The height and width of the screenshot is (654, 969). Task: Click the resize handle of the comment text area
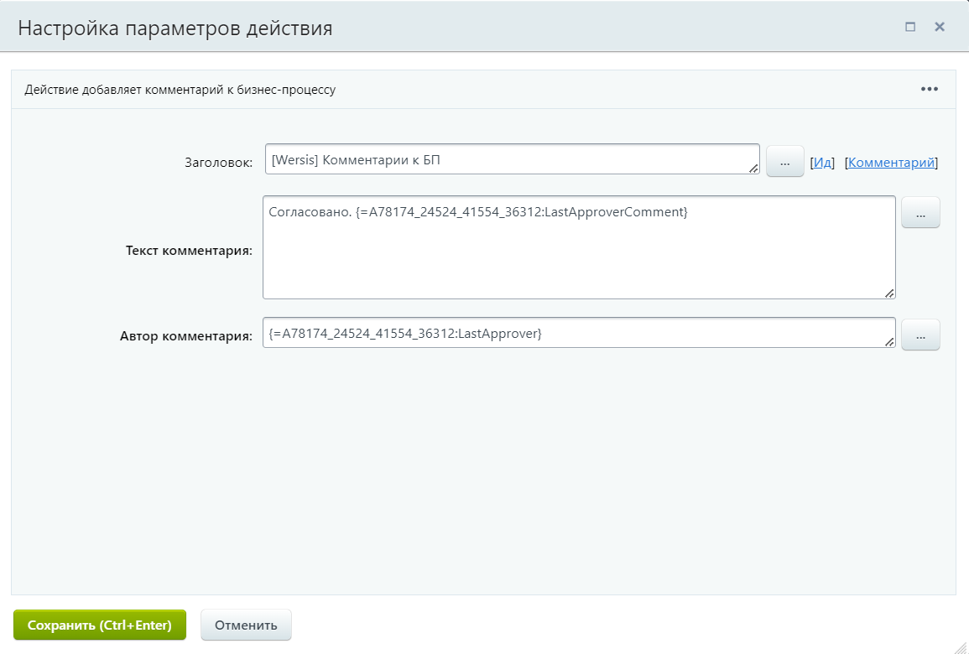pos(890,292)
